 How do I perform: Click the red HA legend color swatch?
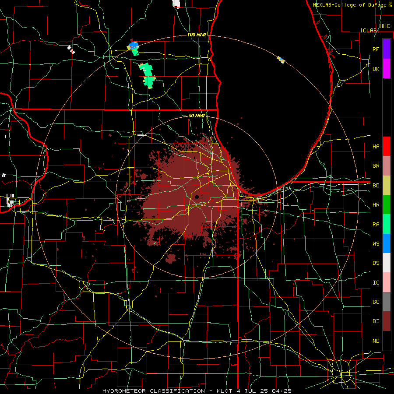tap(387, 146)
